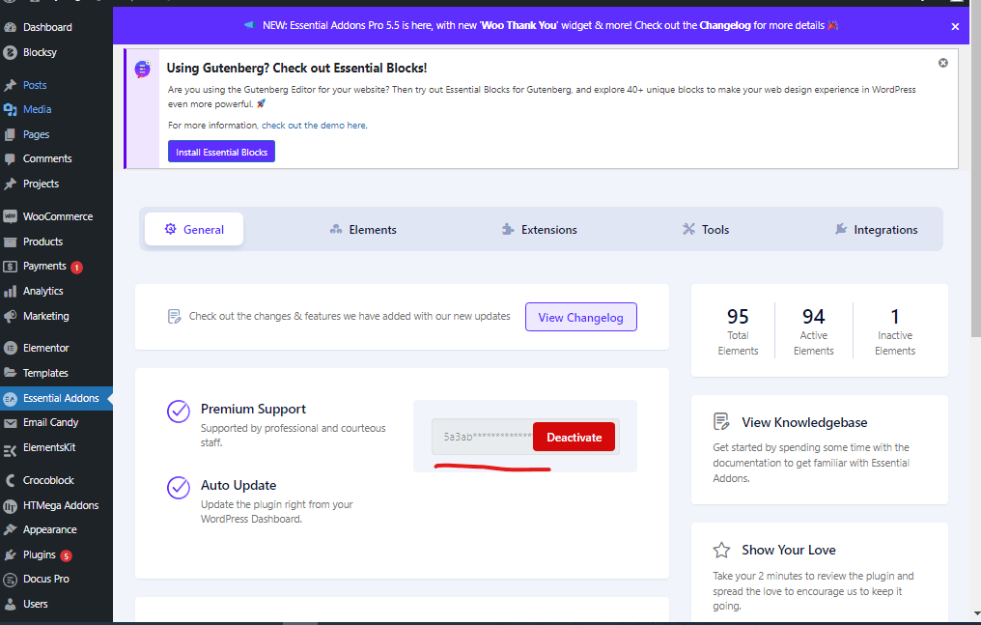Open the Dashboard menu item

click(47, 27)
